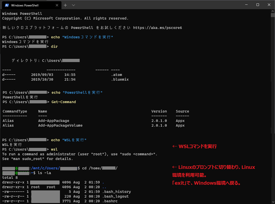Viewport: 275px width, 204px height.
Task: Click the https://aka.ms/pscore6 URL
Action: (x=157, y=28)
